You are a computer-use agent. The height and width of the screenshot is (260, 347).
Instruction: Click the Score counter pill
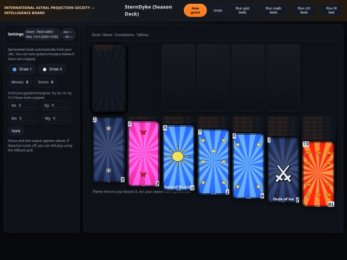click(46, 82)
